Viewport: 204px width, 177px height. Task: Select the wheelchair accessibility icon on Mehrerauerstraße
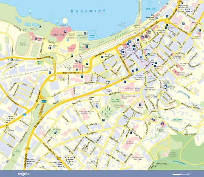pos(12,60)
